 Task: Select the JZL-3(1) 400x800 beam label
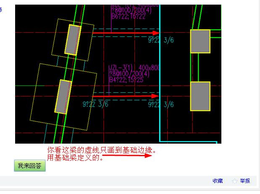134,68
